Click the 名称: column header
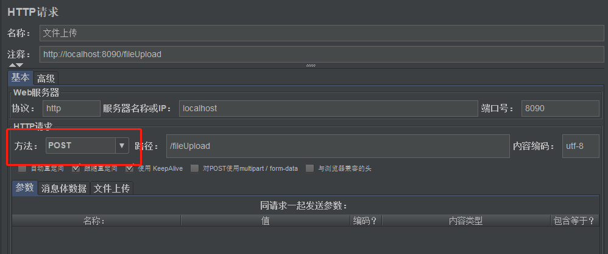 [96, 221]
